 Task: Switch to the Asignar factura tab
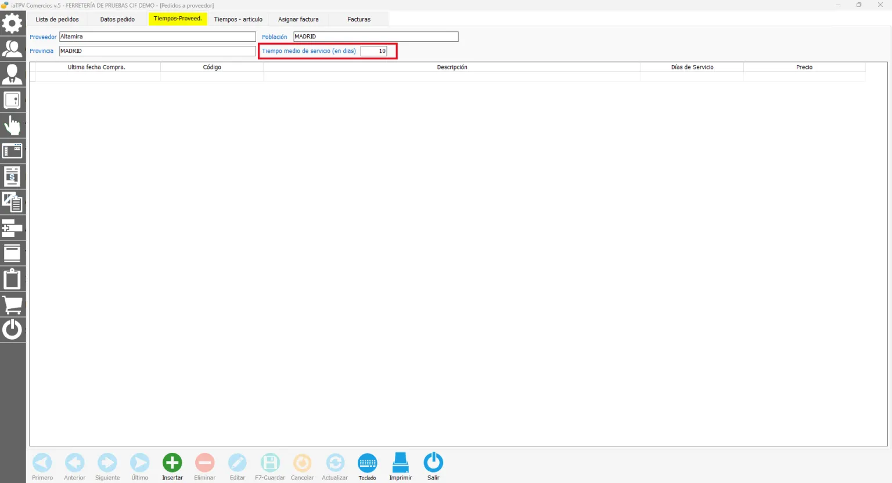tap(298, 19)
